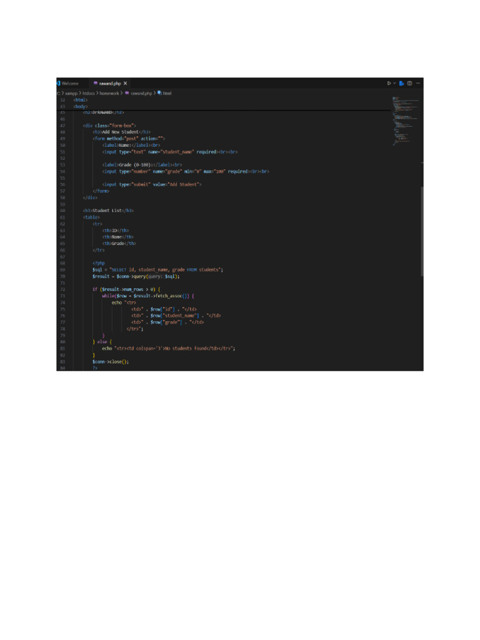
Task: Click the sticky <body> line 43
Action: 81,106
